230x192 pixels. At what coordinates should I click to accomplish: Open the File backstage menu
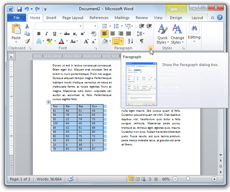tap(16, 18)
